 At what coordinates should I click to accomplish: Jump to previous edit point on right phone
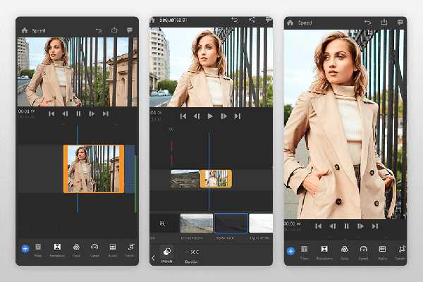pos(319,226)
